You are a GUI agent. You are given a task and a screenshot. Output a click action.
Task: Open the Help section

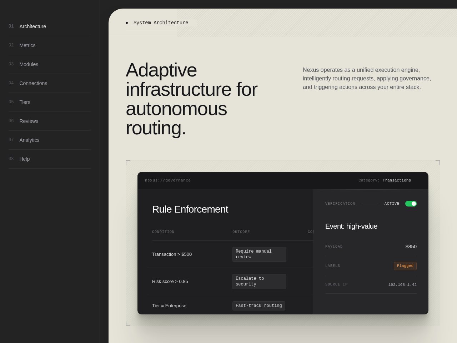coord(24,159)
